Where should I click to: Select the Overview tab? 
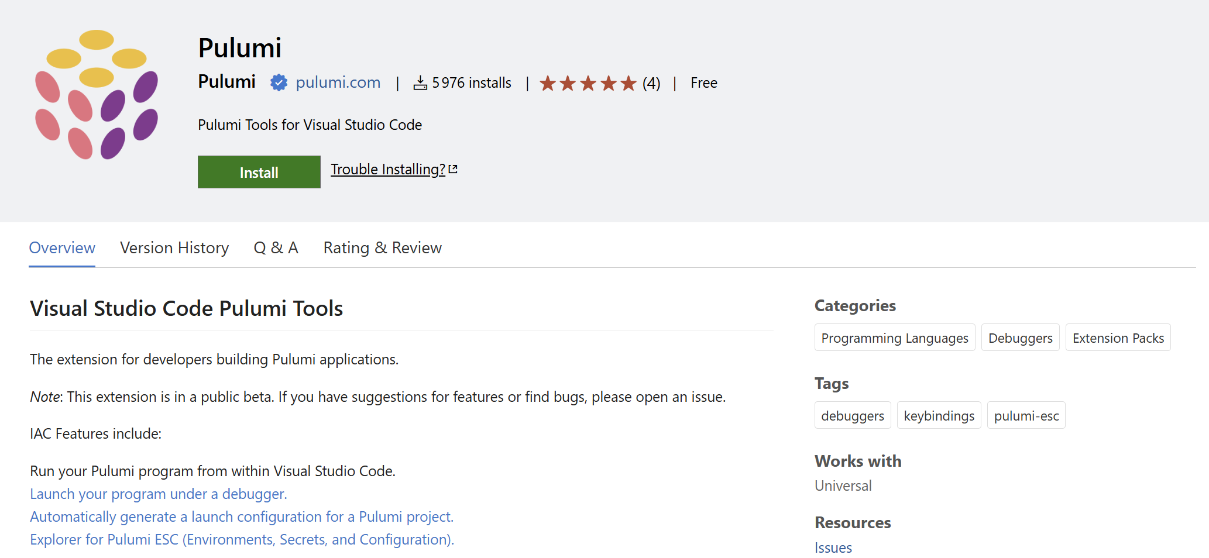point(62,248)
